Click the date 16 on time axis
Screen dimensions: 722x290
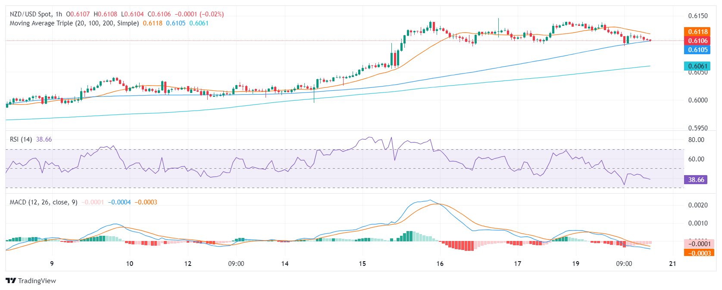coord(440,264)
